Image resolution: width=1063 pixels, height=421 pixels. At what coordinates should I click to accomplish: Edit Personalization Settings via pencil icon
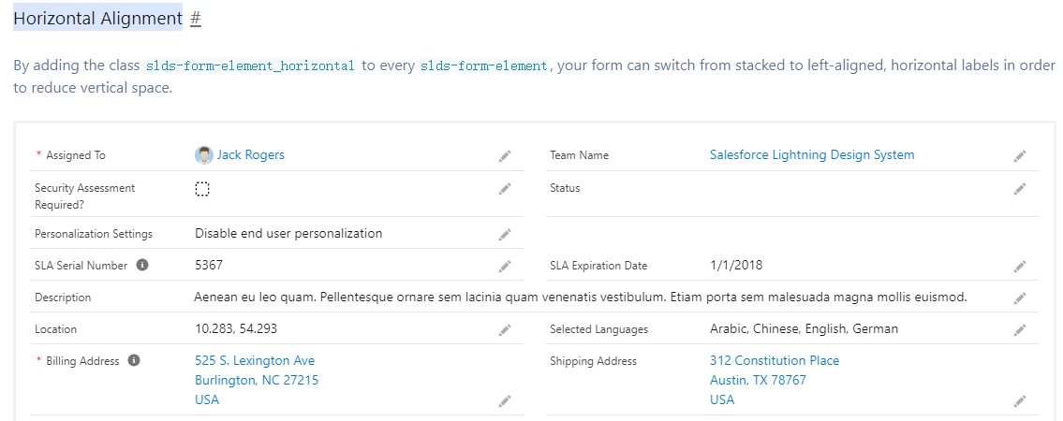[x=505, y=234]
